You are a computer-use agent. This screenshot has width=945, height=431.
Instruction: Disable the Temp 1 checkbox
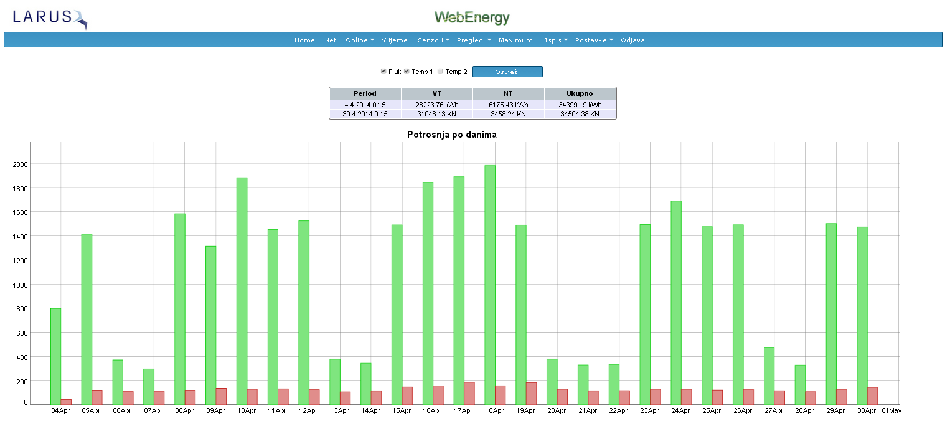[x=407, y=72]
